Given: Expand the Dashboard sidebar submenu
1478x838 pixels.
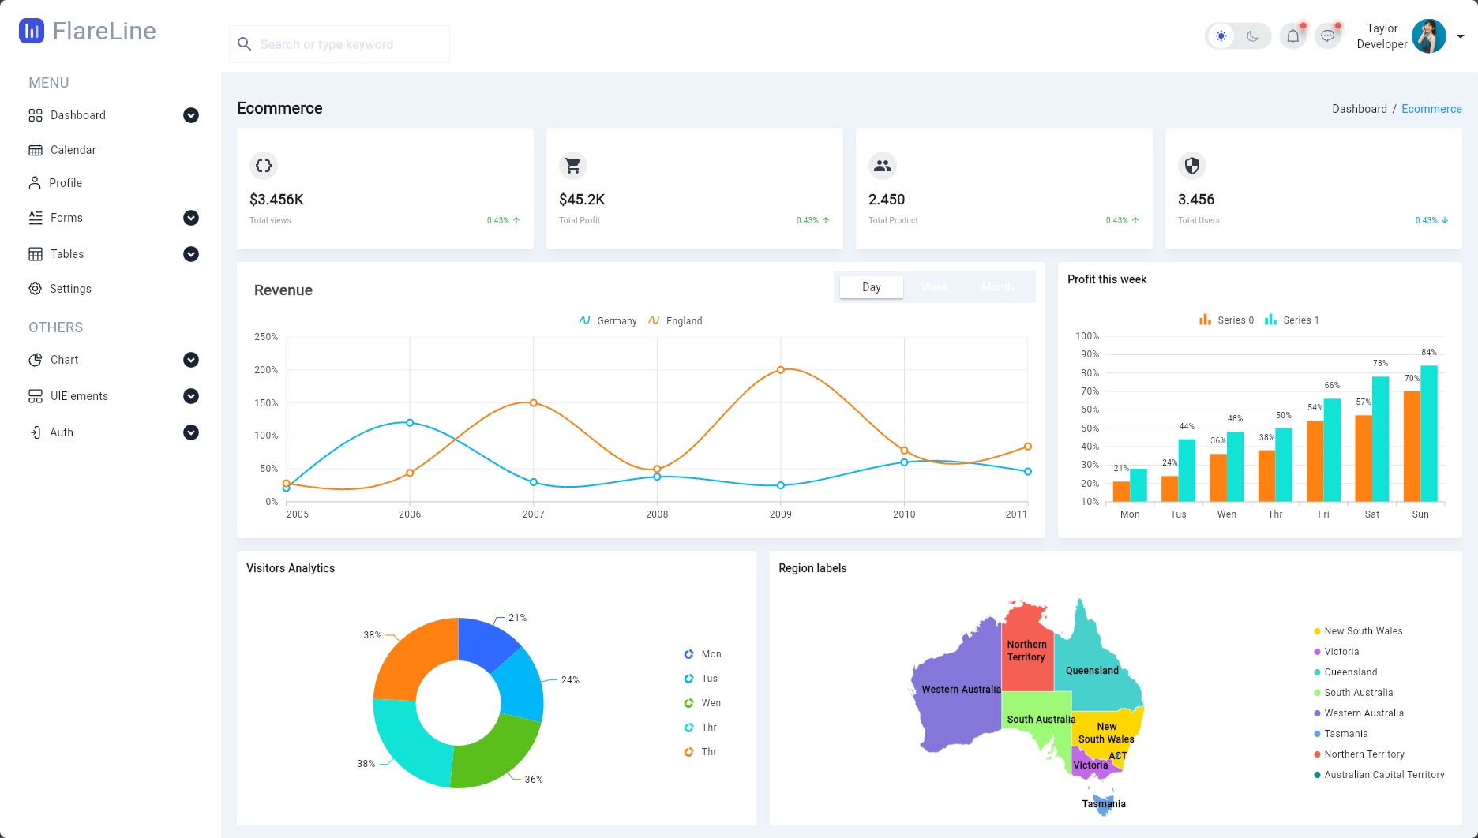Looking at the screenshot, I should [190, 115].
